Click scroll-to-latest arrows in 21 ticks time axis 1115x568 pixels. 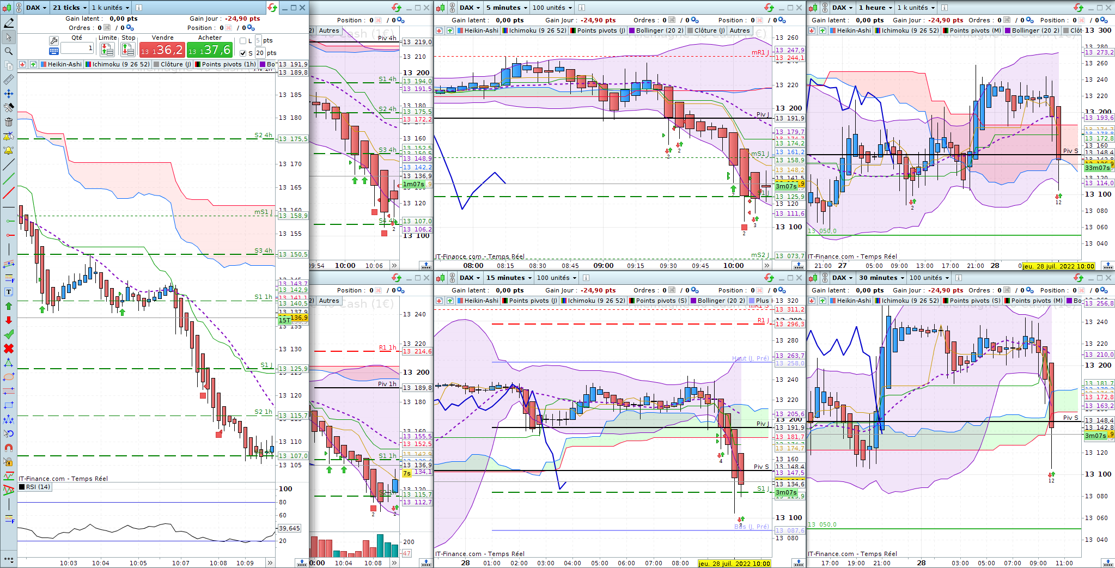[270, 563]
